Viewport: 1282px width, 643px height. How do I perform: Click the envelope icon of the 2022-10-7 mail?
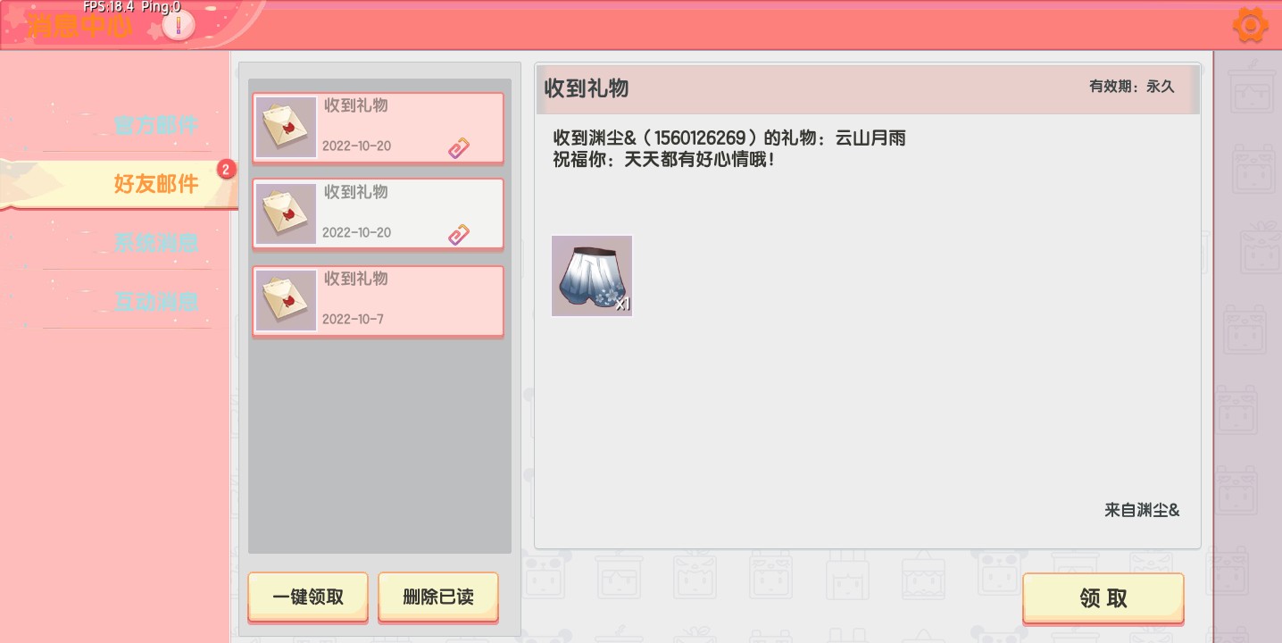287,300
